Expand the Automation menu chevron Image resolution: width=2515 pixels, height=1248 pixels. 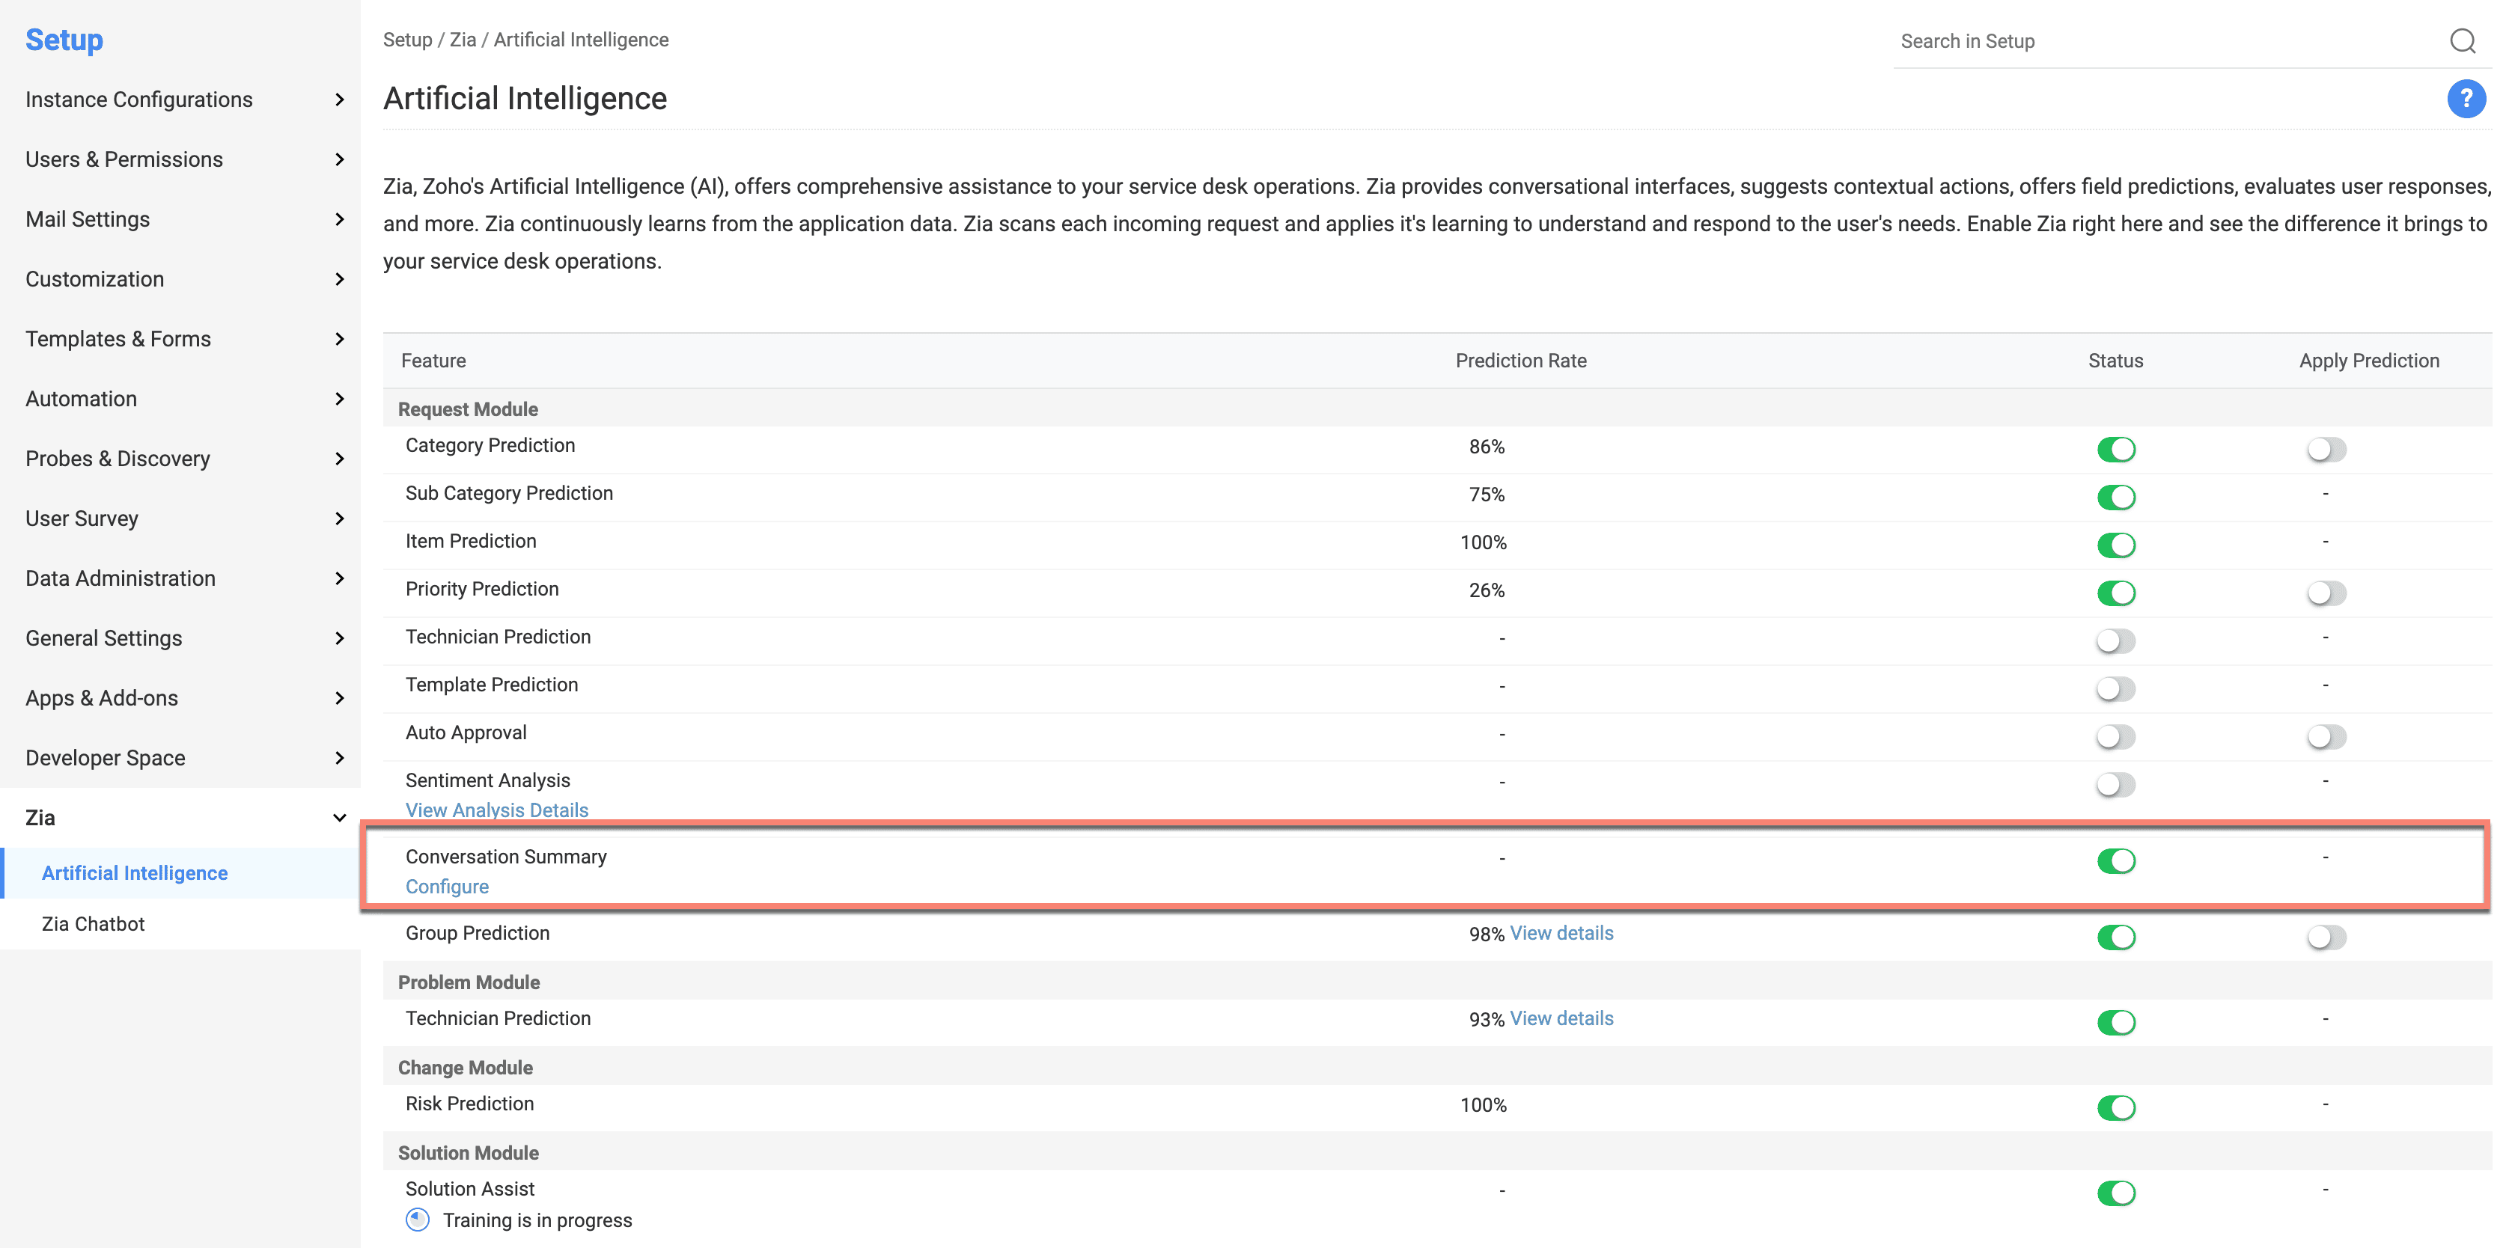click(339, 399)
